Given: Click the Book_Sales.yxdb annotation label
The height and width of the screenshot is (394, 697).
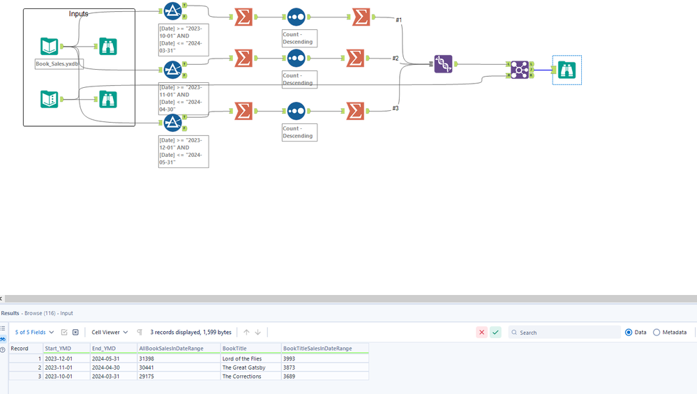Looking at the screenshot, I should [59, 64].
